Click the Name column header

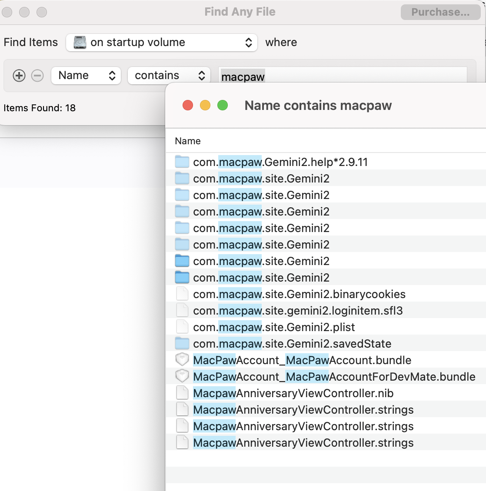[188, 141]
